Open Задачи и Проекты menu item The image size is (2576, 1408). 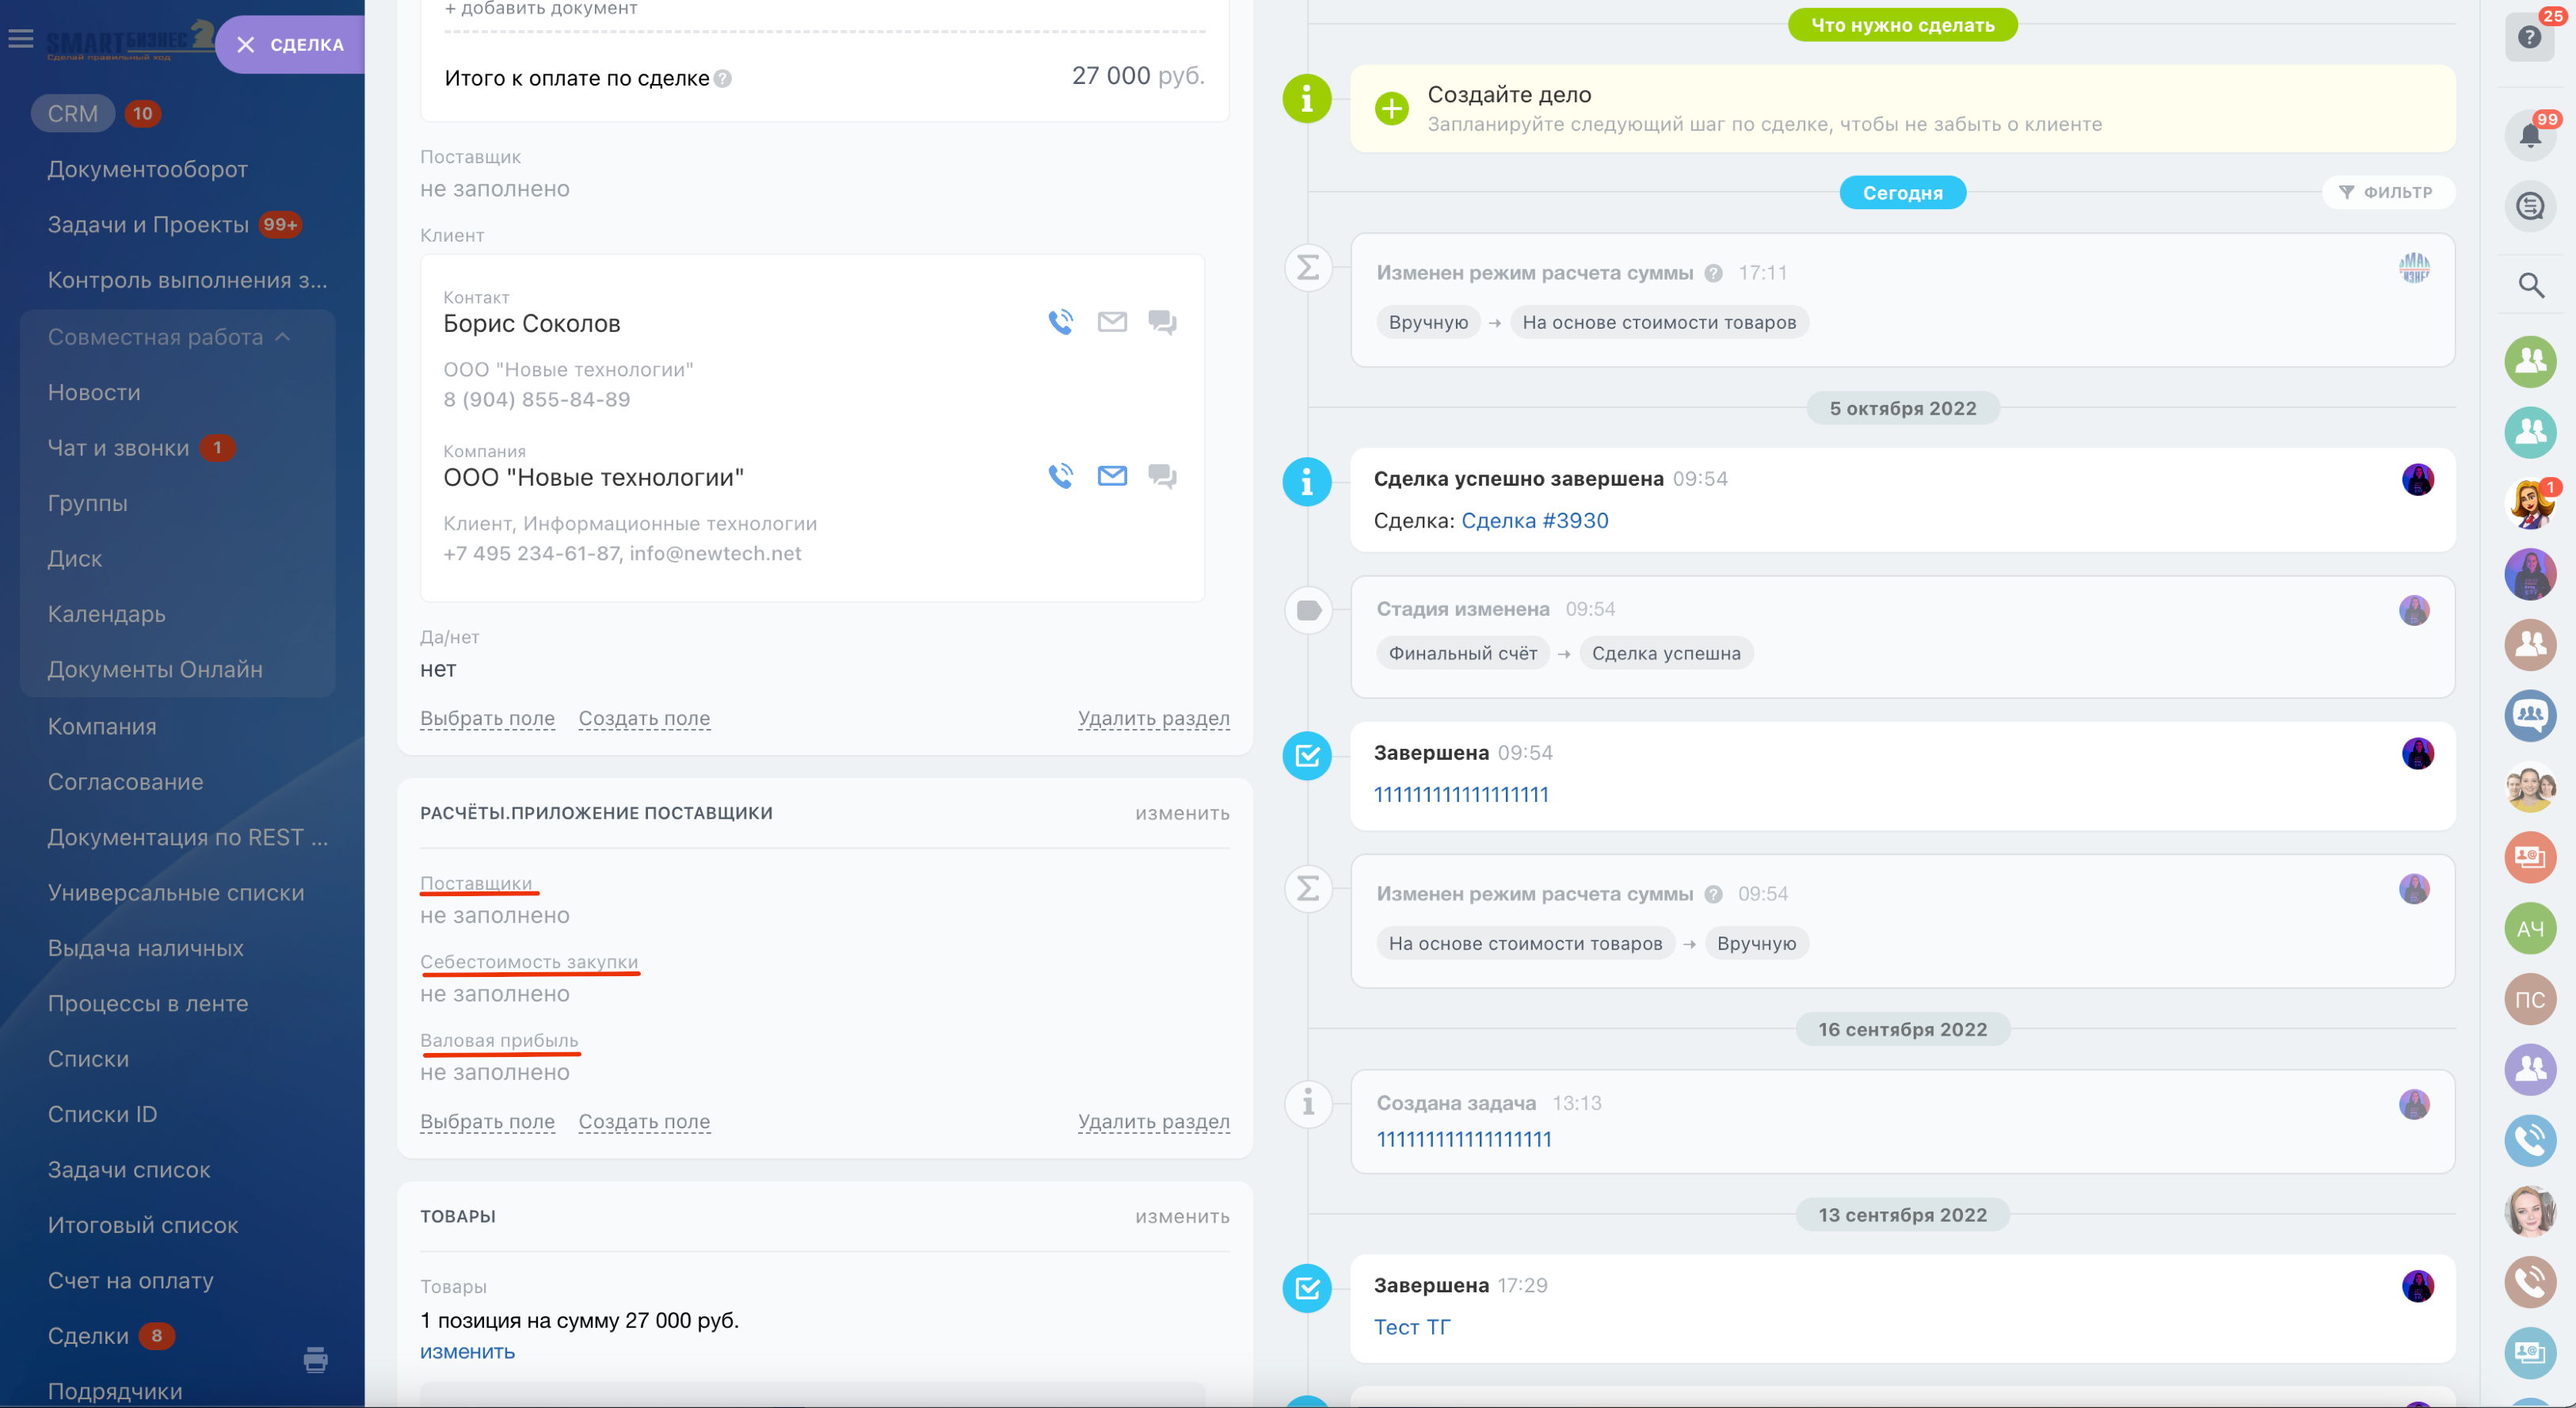(148, 225)
